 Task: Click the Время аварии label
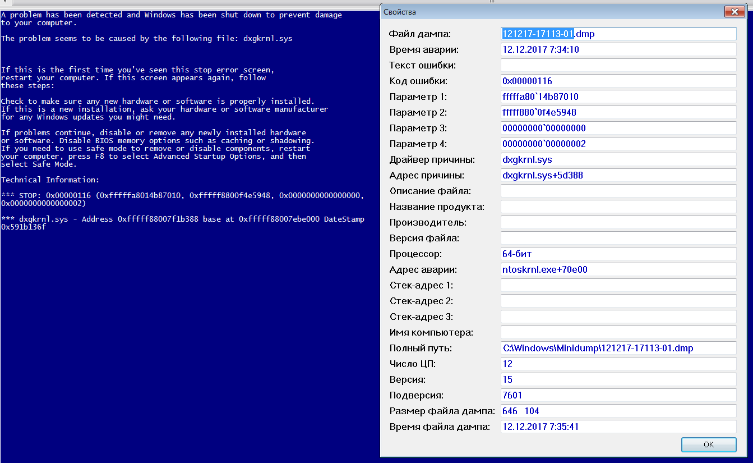click(424, 49)
